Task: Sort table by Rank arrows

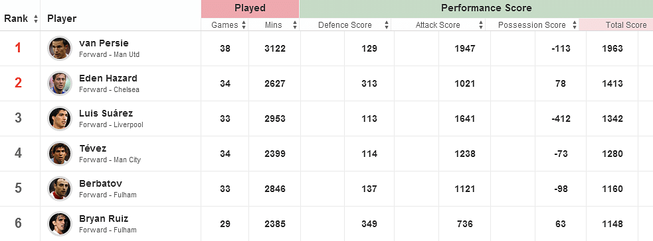Action: click(x=36, y=19)
